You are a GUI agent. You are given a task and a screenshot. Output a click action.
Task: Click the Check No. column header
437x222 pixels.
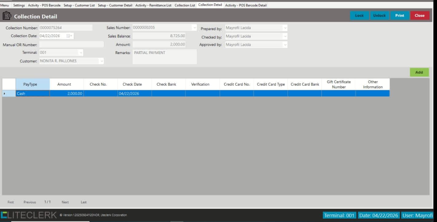point(101,84)
